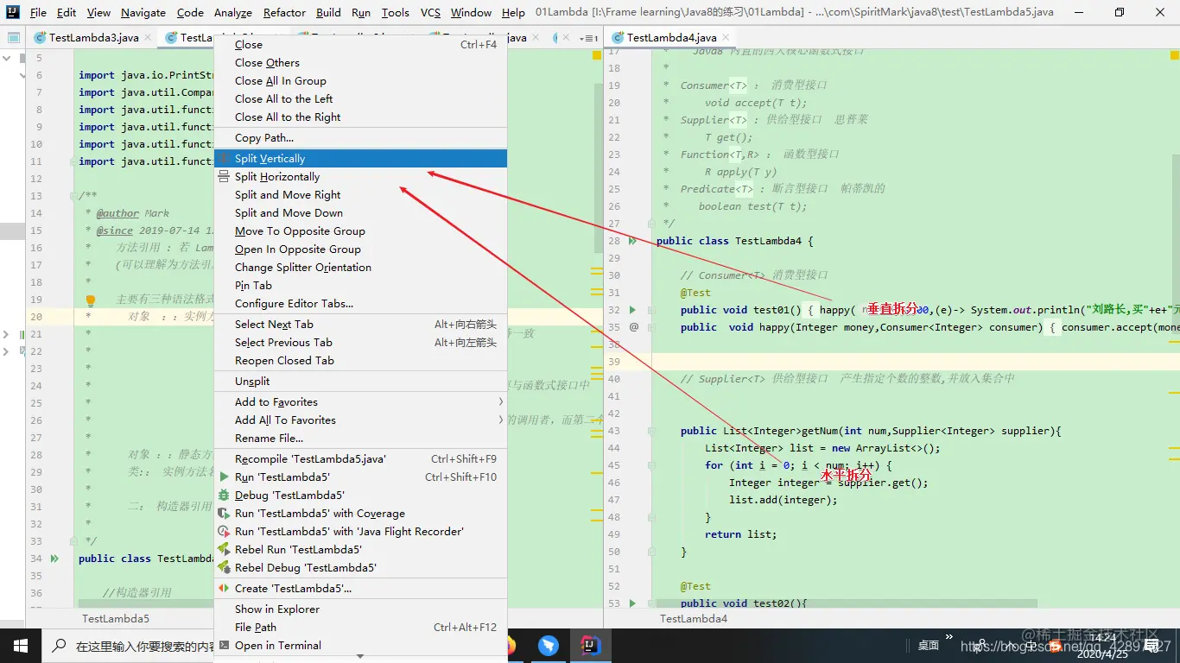Screen dimensions: 1180x663
Task: Click the Run with Coverage shield icon
Action: tap(225, 514)
